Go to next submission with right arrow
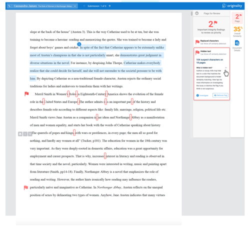The height and width of the screenshot is (227, 250). pos(109,6)
